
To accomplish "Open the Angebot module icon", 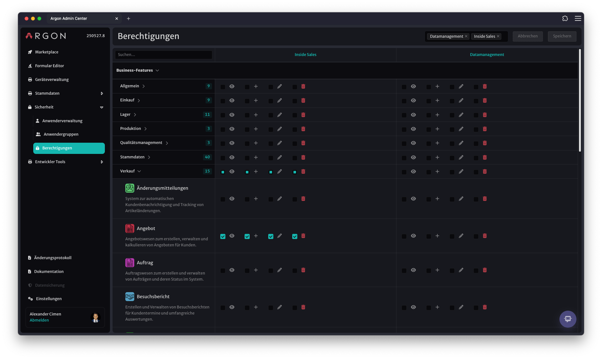I will [x=129, y=228].
